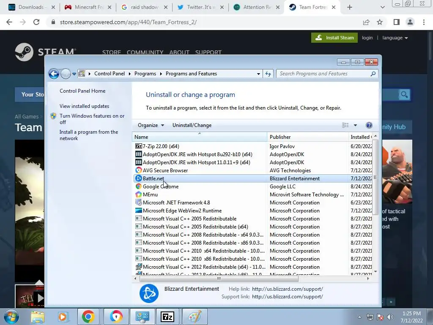Sort list by the Publisher column header

308,137
